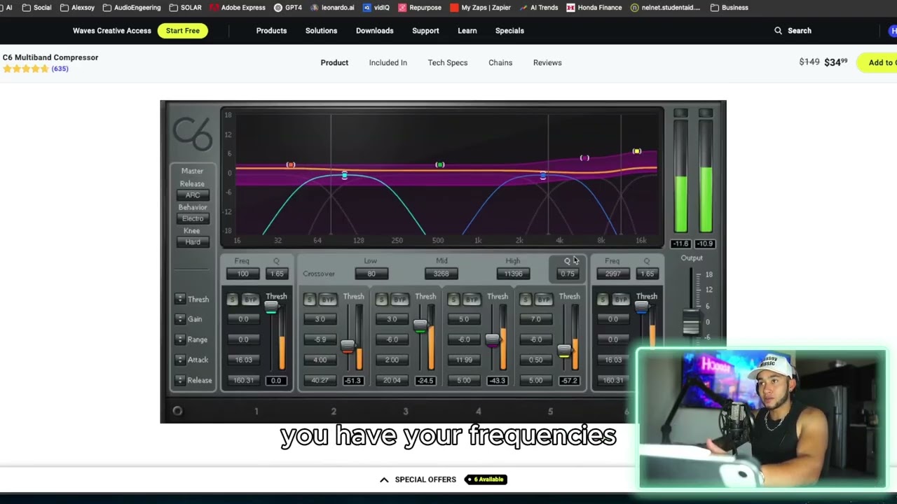Screen dimensions: 897x504
Task: Open the AI Trends bookmark
Action: pos(538,8)
